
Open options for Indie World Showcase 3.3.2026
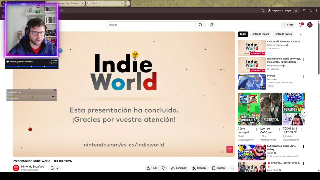tap(303, 42)
